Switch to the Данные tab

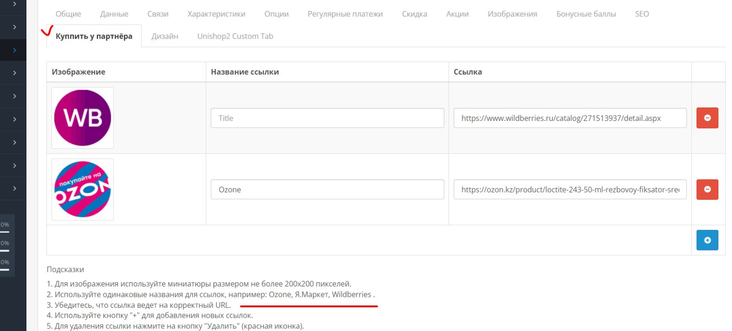(114, 14)
